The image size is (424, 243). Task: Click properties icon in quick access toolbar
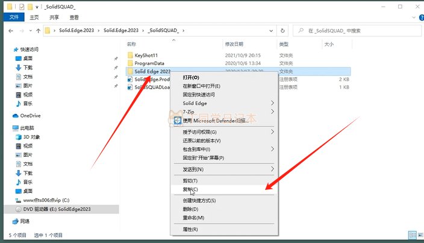[22, 7]
